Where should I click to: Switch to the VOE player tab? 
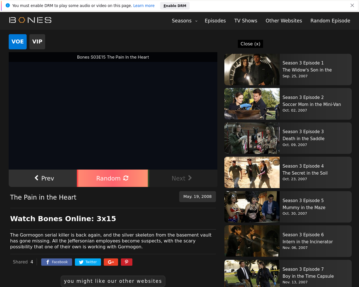tap(18, 42)
